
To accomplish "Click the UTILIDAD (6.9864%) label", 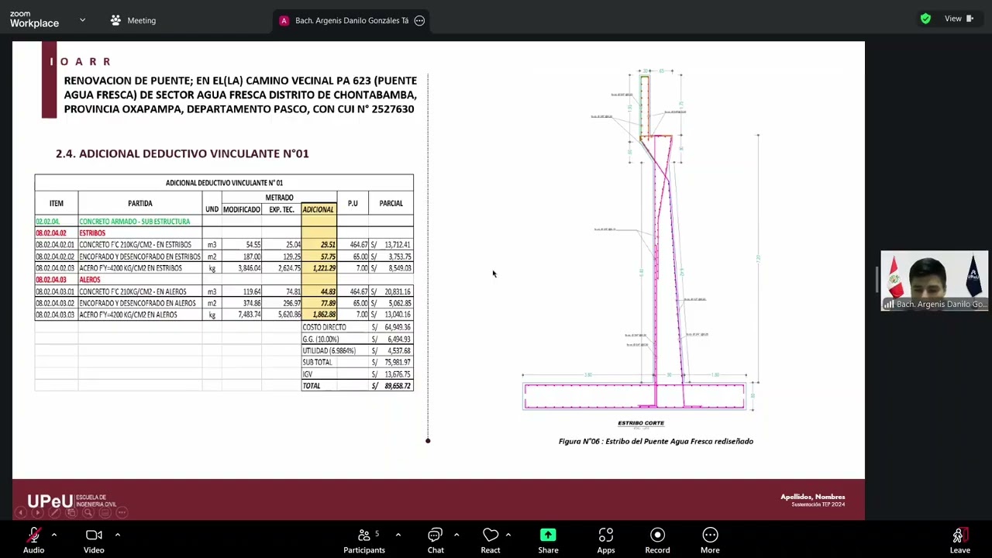I will [x=329, y=350].
